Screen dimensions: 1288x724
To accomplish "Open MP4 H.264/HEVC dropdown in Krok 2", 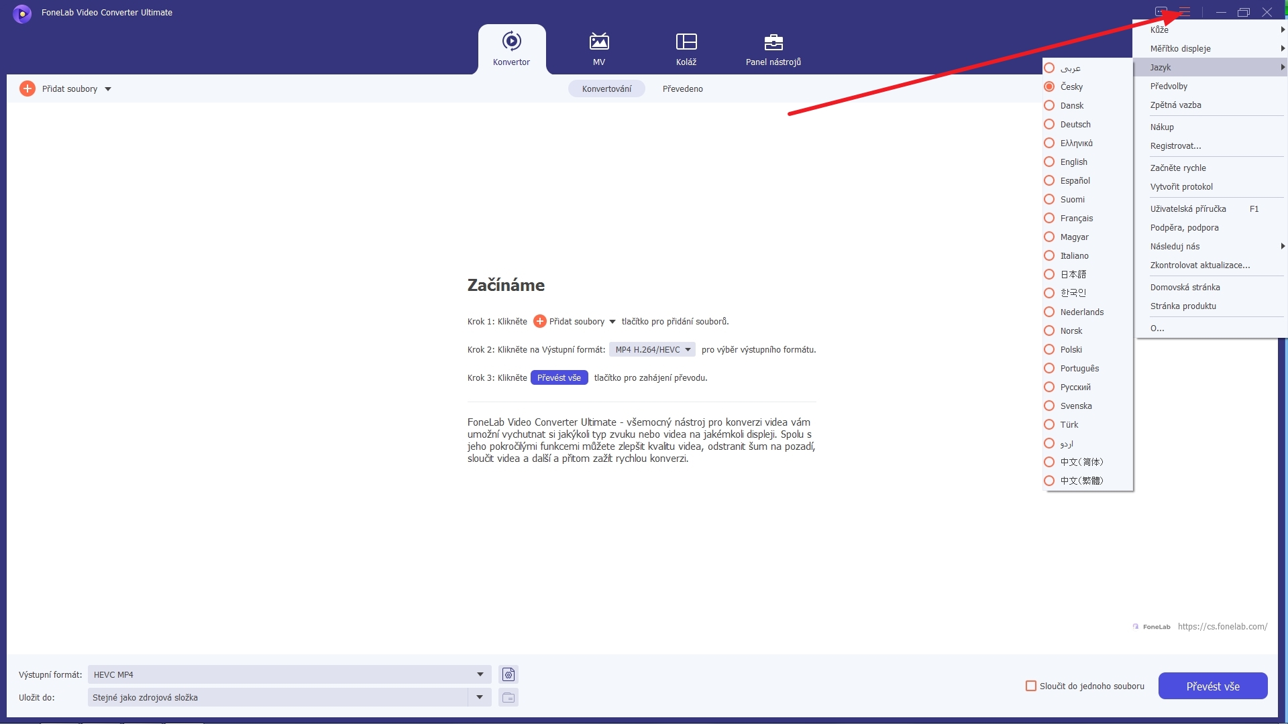I will (x=652, y=349).
